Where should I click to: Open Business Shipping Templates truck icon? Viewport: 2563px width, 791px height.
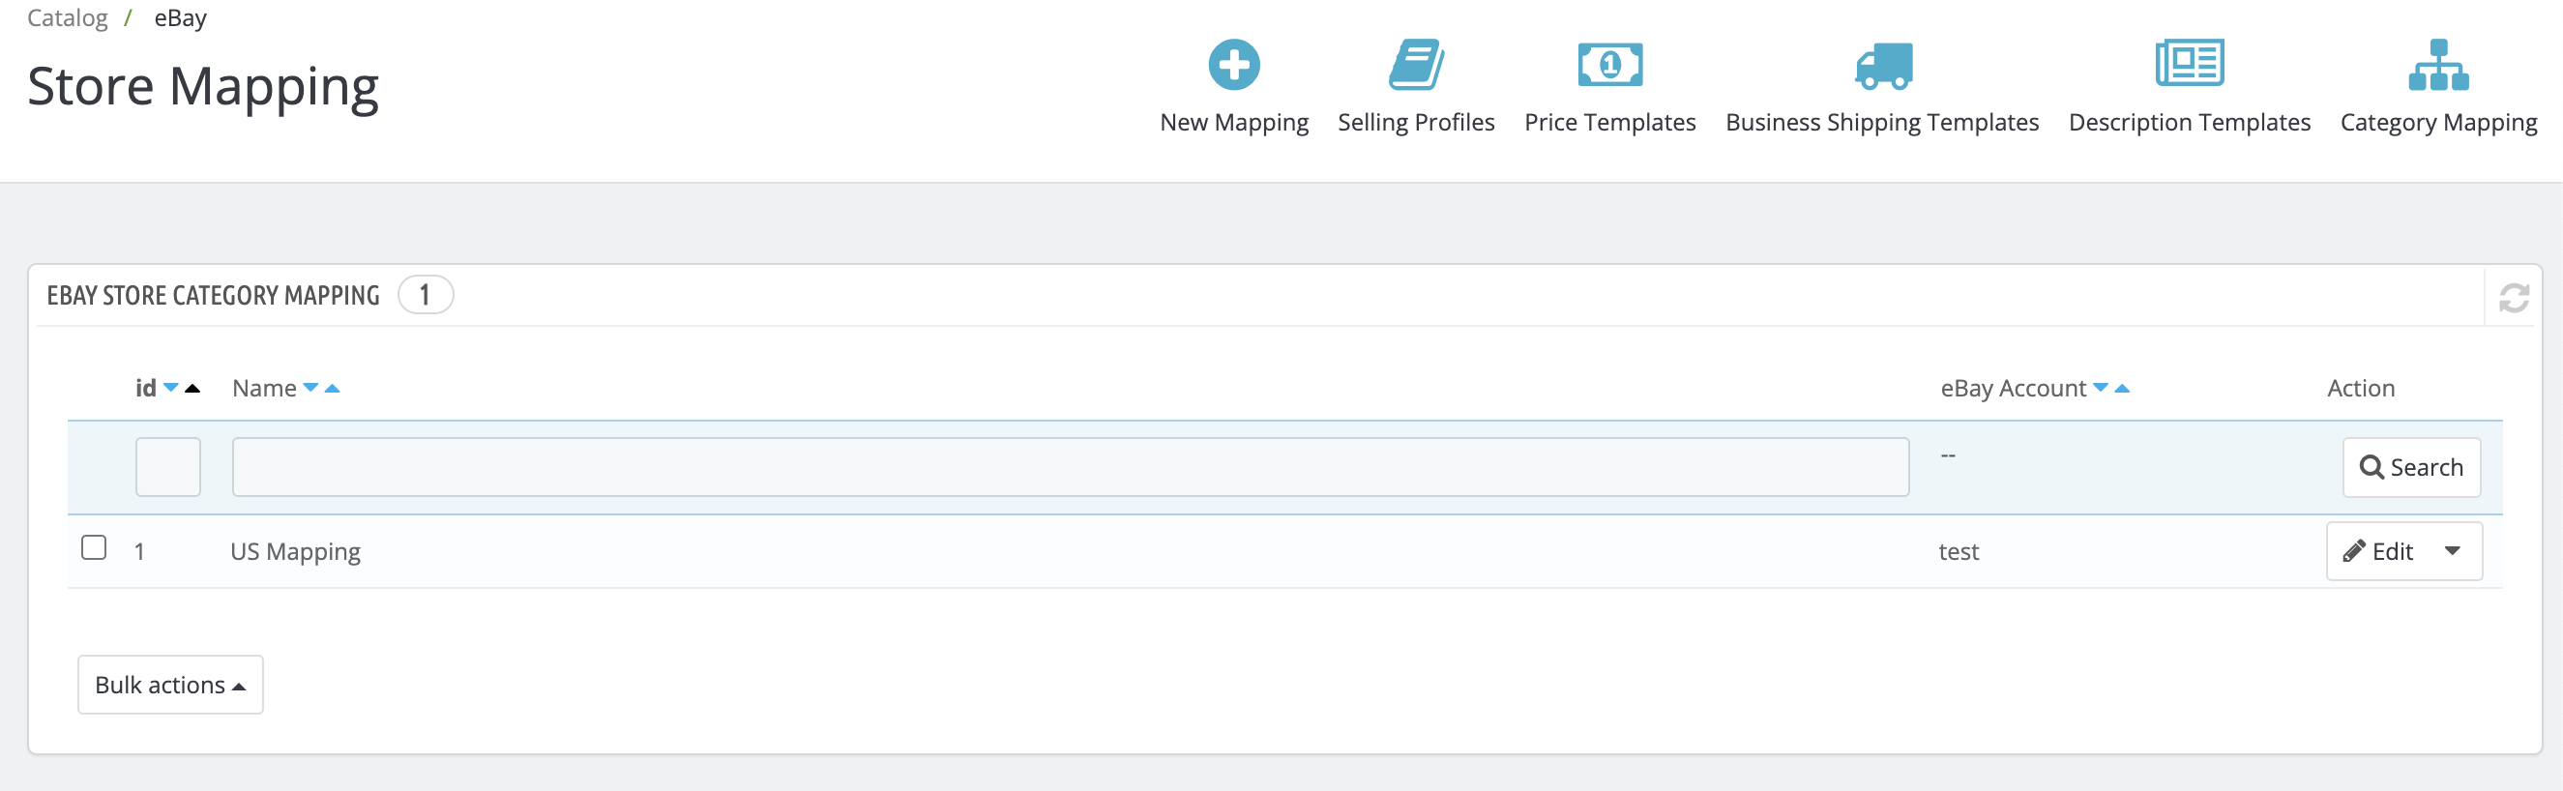point(1881,66)
